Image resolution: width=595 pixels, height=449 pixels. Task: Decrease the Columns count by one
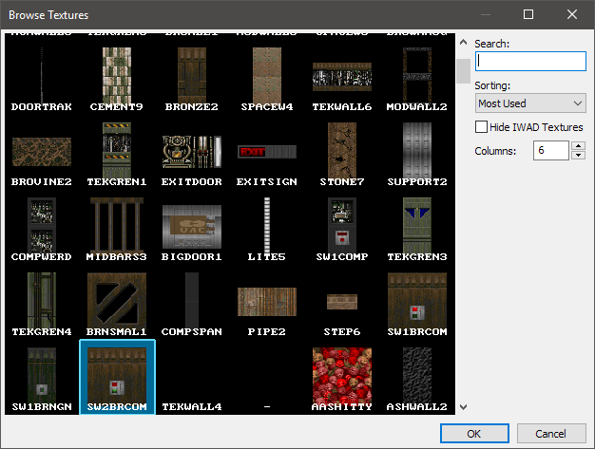pos(578,156)
